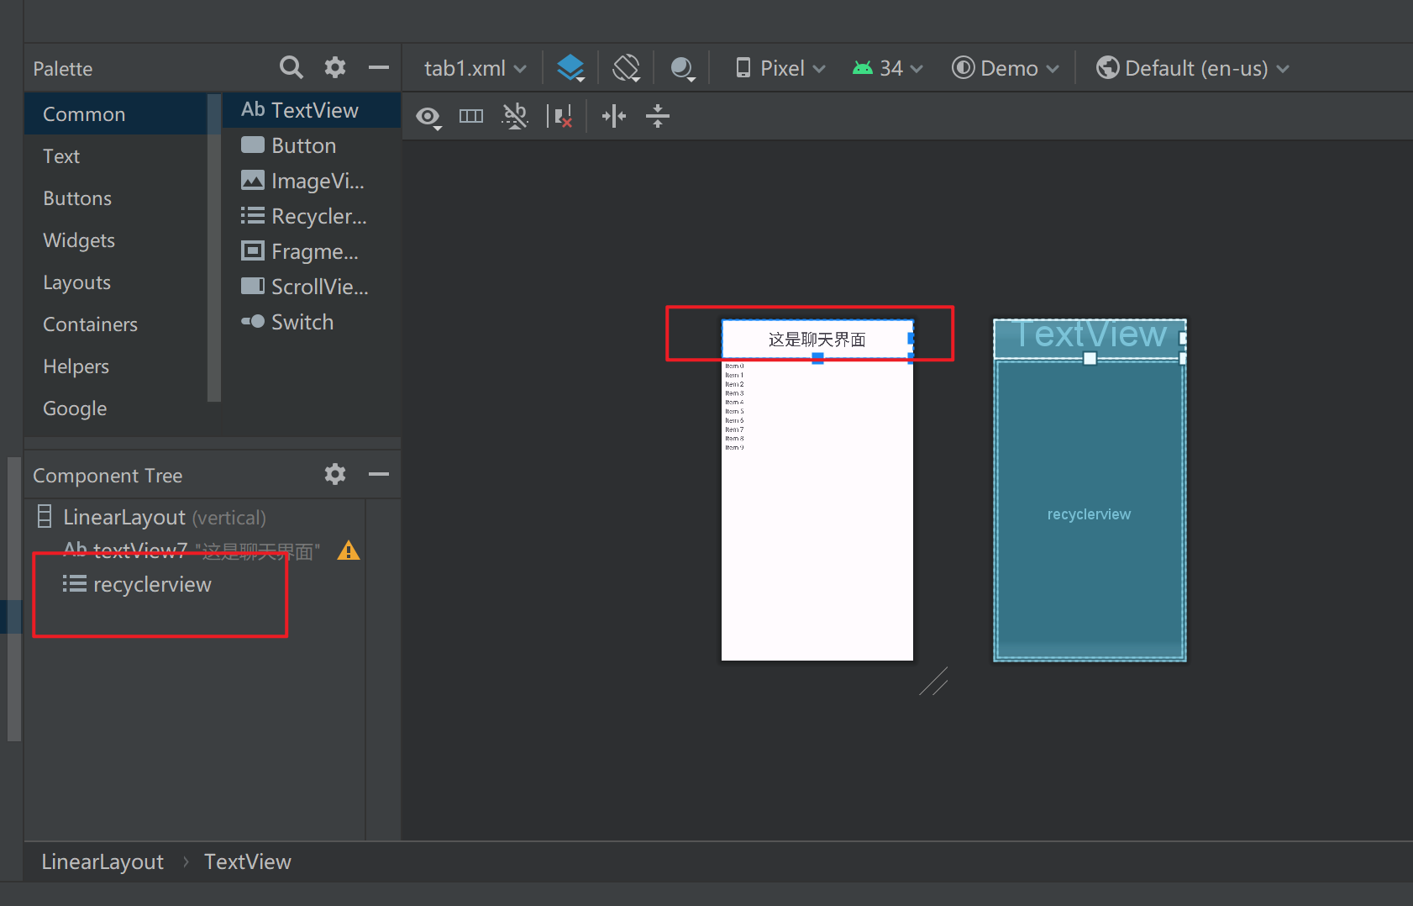
Task: Open orientation for preview icon
Action: point(627,68)
